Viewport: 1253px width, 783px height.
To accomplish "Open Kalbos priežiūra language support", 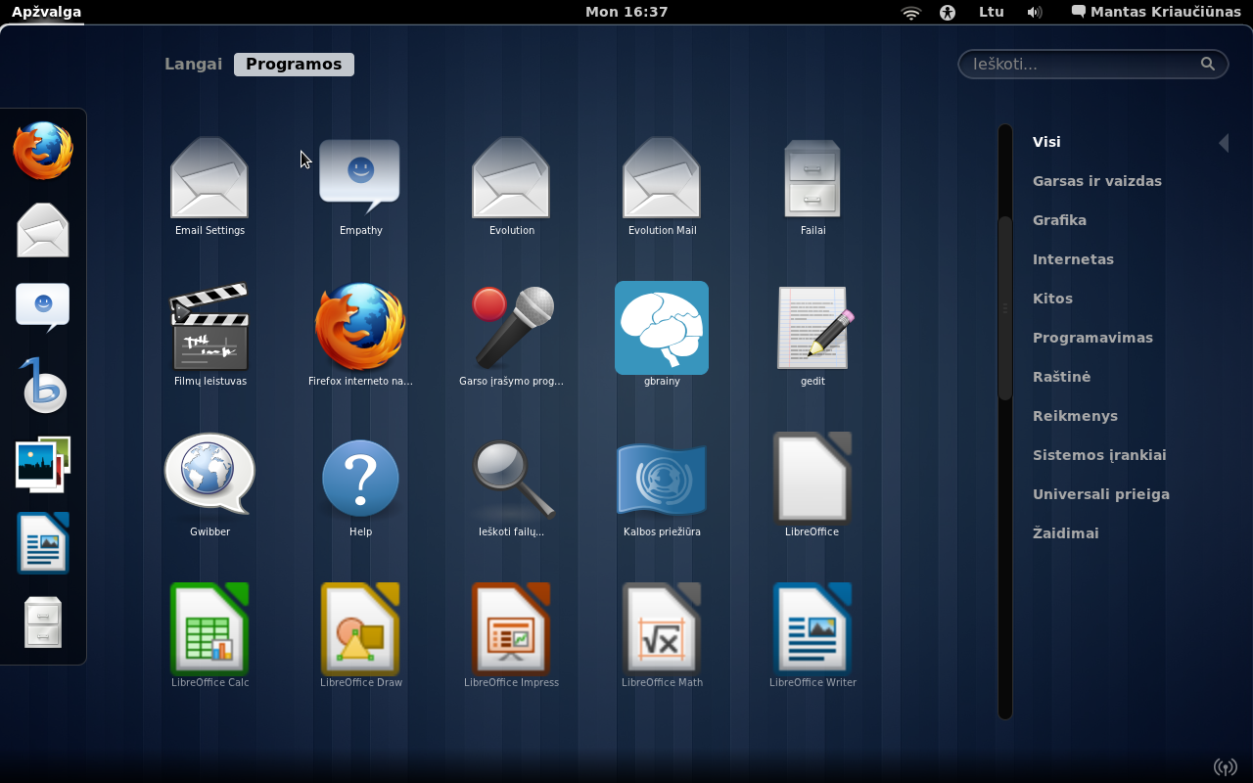I will click(x=662, y=479).
